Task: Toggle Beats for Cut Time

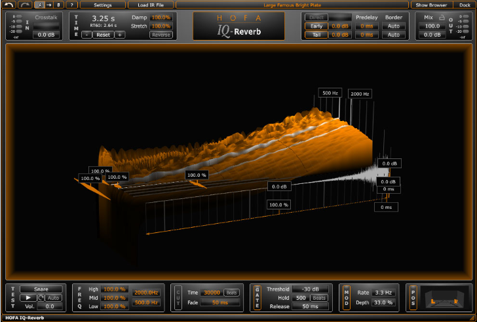Action: (x=232, y=293)
